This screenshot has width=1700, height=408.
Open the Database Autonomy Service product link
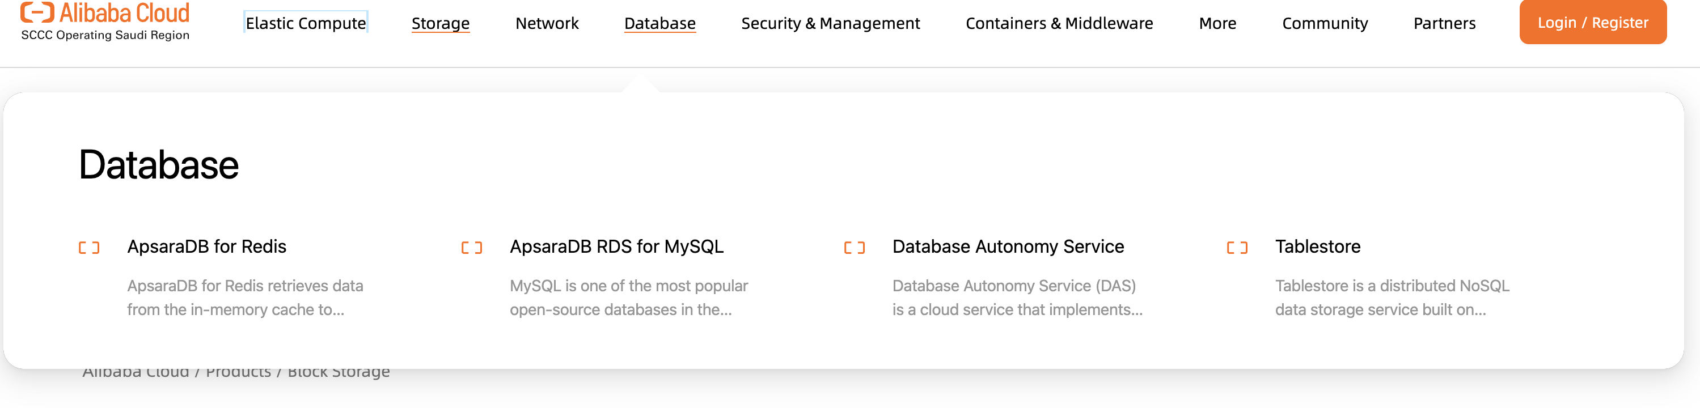click(x=1008, y=246)
